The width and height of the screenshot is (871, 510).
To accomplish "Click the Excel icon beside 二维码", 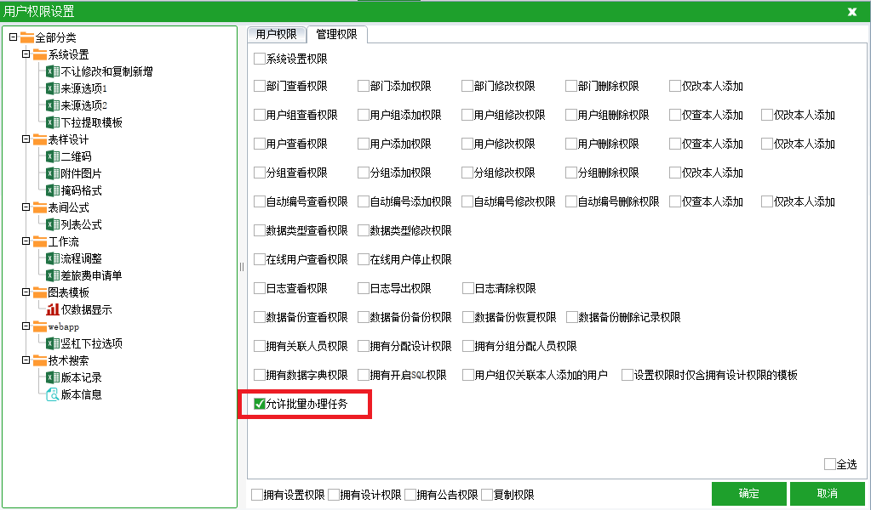I will (53, 156).
